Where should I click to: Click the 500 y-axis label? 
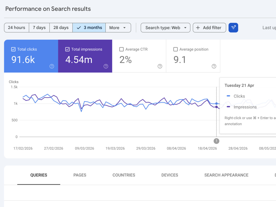14,120
